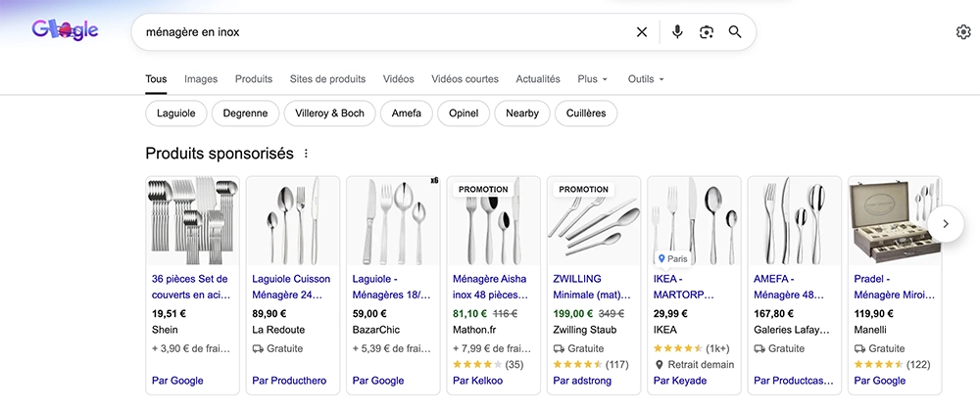Filter by the Opinel chip
The image size is (980, 408).
point(464,113)
